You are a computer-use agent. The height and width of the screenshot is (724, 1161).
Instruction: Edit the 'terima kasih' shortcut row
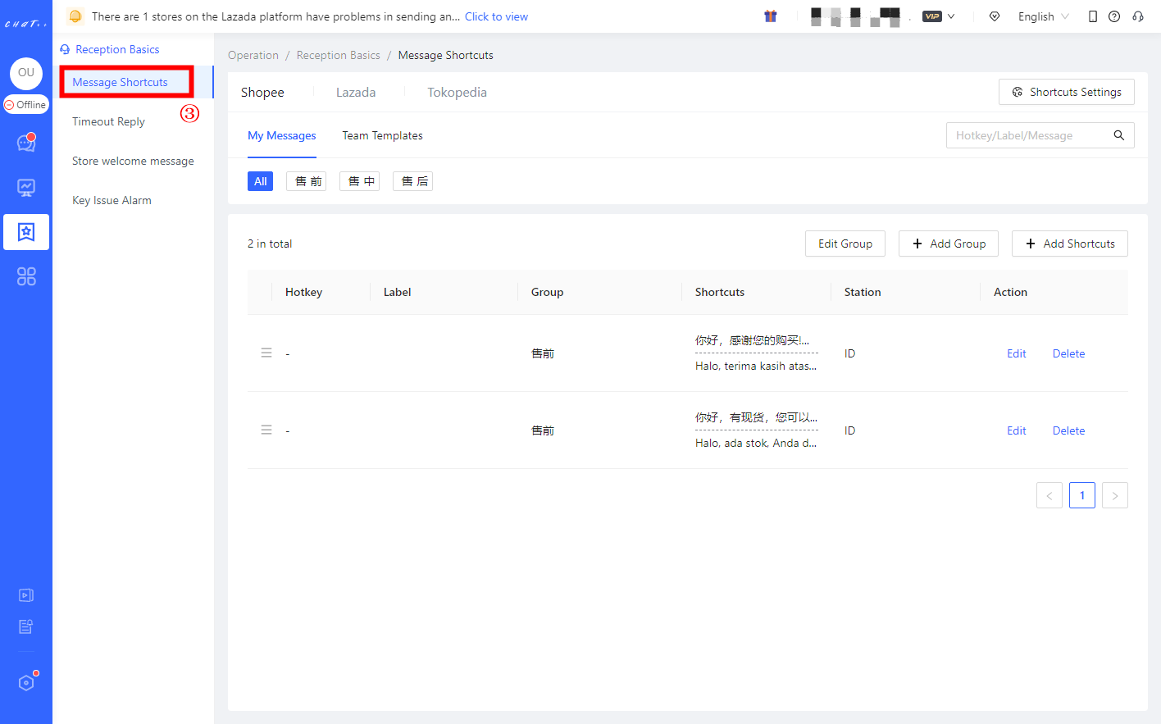(1017, 353)
